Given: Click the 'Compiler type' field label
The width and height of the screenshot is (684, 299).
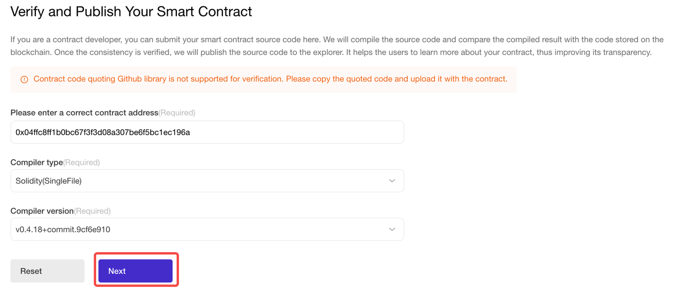Looking at the screenshot, I should [37, 162].
